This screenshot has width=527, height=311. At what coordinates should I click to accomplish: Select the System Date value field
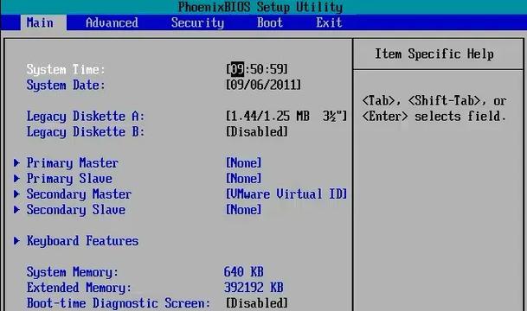[x=263, y=85]
